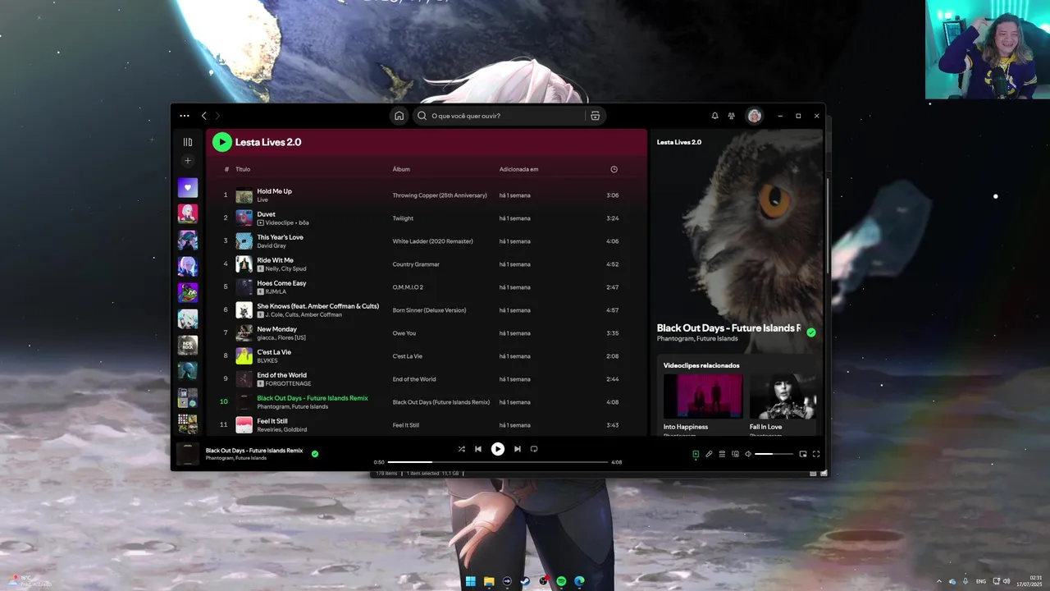Screen dimensions: 1050x591
Task: Open the notifications bell
Action: click(714, 116)
